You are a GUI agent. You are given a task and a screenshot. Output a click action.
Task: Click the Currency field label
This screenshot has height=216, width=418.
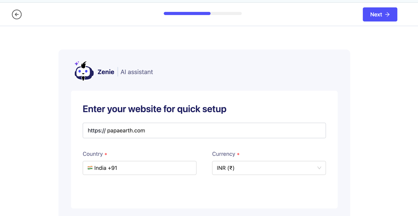point(224,154)
